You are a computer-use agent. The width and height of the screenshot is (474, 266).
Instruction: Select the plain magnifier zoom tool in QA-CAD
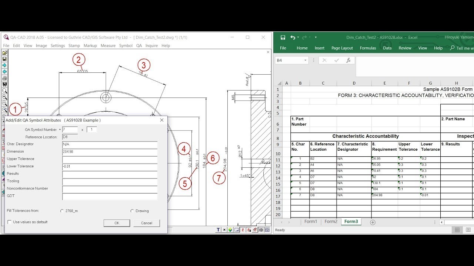point(5,91)
